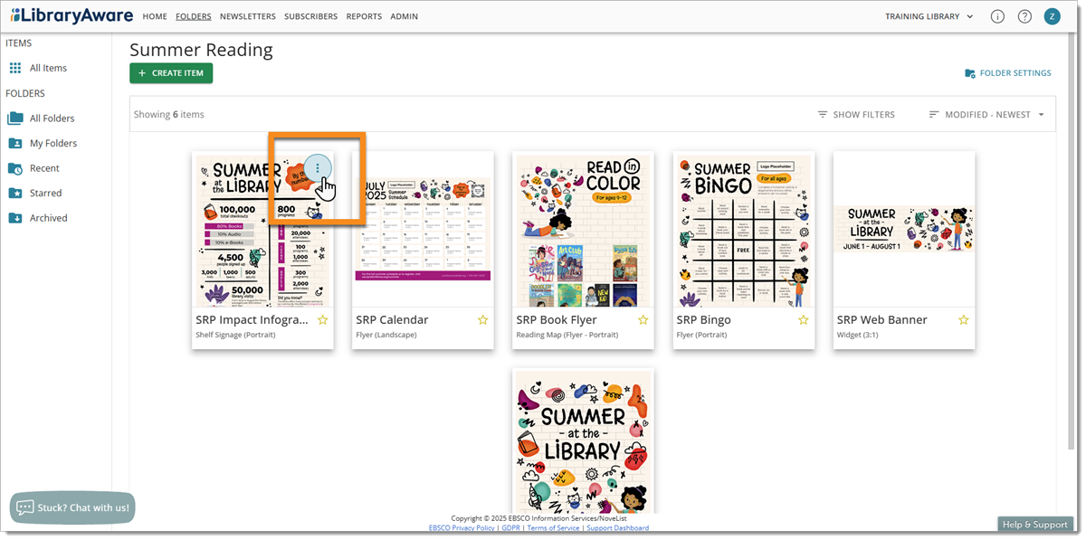Click the Showing 6 items text
Image resolution: width=1086 pixels, height=540 pixels.
(169, 115)
